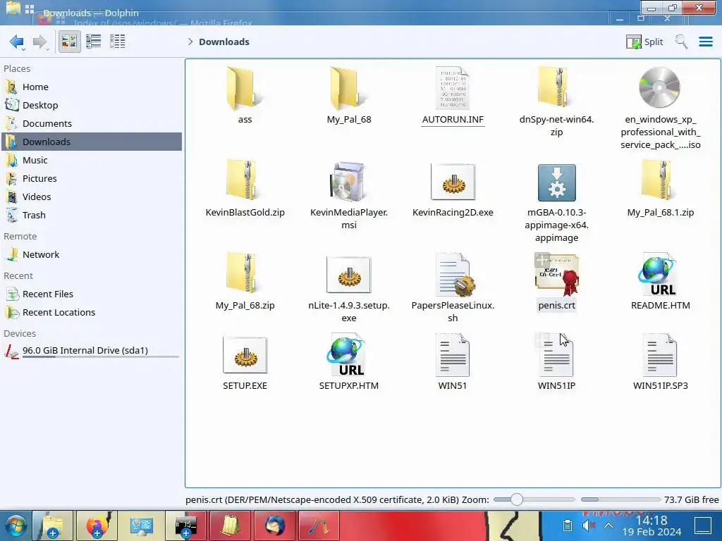Open Trash in Places
The image size is (722, 541).
coord(91,216)
